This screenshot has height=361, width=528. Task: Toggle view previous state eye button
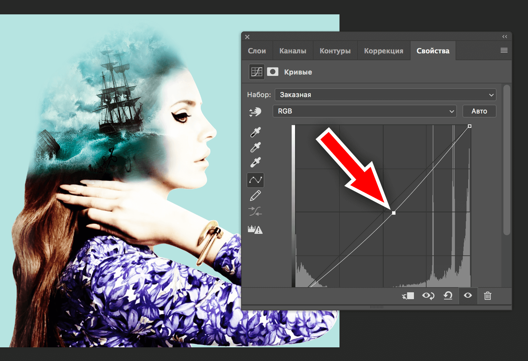pos(428,296)
